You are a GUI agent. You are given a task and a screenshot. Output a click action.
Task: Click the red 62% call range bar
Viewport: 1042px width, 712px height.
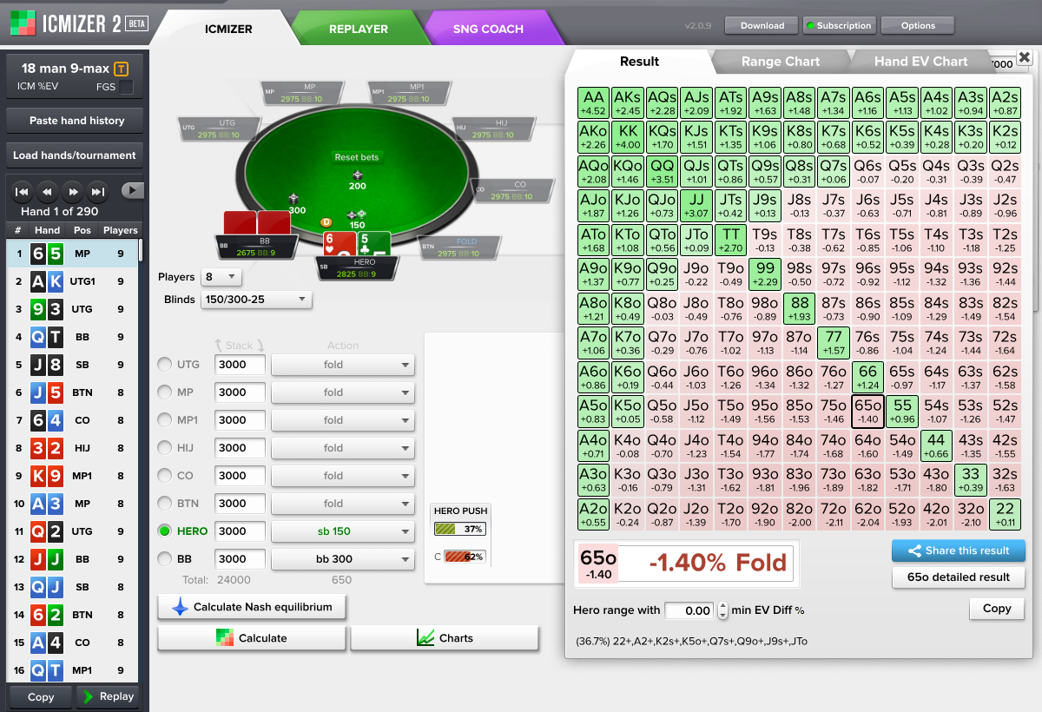point(464,557)
